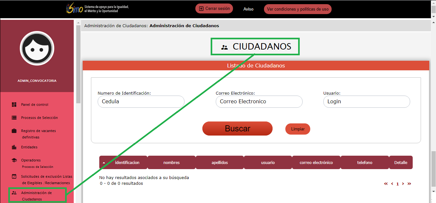Click the Numero de Identificación Cedula field
The width and height of the screenshot is (436, 203).
(141, 102)
